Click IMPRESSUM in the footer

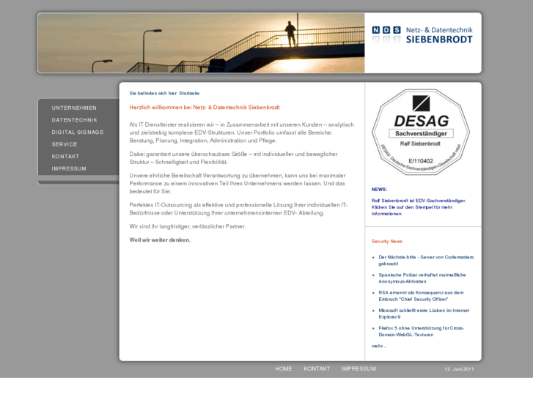359,369
